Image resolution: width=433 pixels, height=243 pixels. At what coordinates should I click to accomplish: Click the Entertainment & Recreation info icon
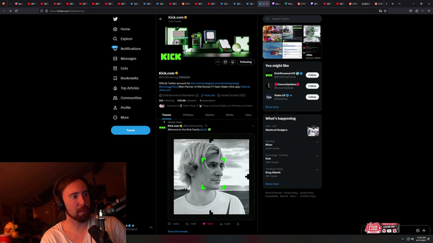pyautogui.click(x=197, y=95)
